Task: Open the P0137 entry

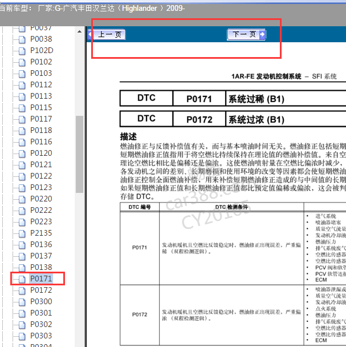Action: point(41,256)
